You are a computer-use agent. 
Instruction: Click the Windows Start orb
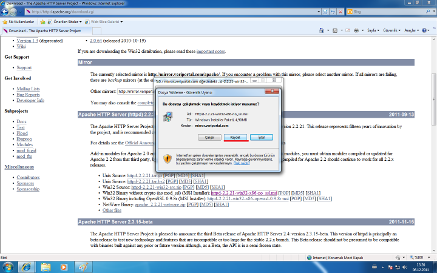7,267
